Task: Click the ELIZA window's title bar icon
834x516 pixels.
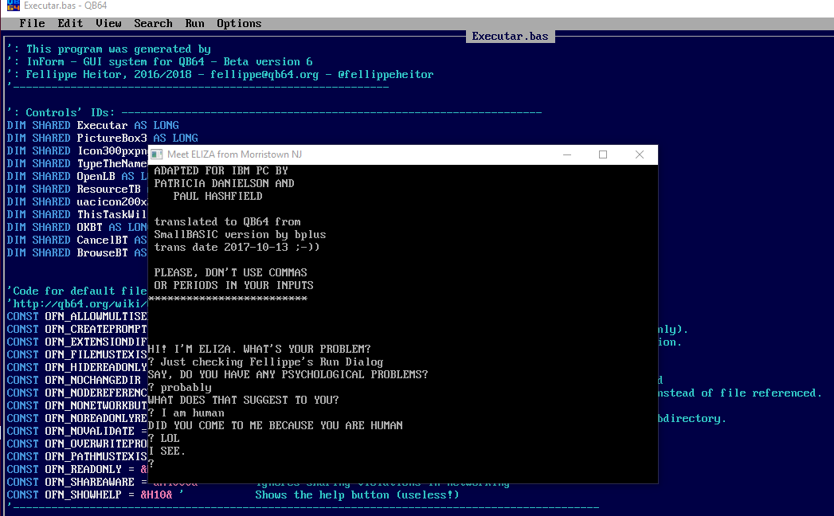Action: pos(157,154)
